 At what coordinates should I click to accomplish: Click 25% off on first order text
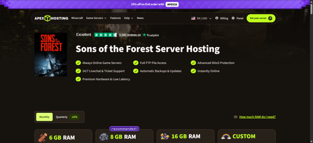[148, 4]
